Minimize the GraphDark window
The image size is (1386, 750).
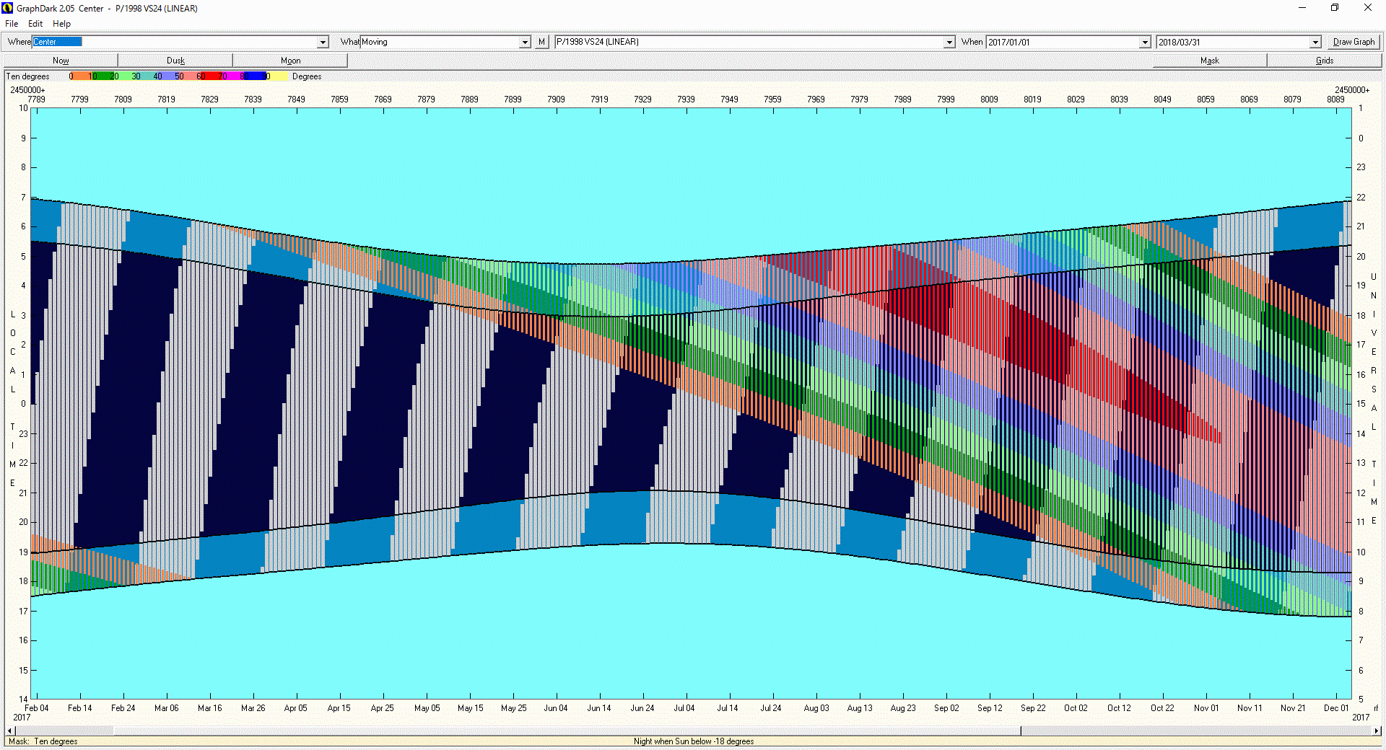1302,8
